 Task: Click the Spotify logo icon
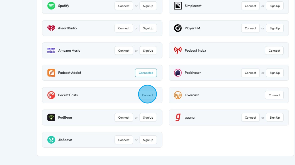(x=51, y=6)
